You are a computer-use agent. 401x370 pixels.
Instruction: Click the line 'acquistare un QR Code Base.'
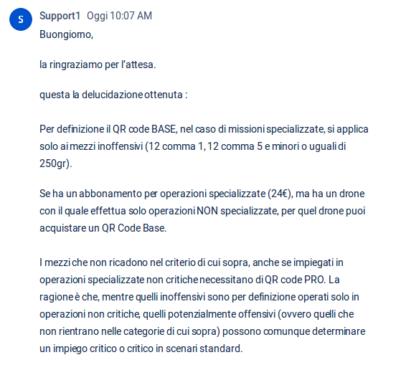click(x=103, y=228)
